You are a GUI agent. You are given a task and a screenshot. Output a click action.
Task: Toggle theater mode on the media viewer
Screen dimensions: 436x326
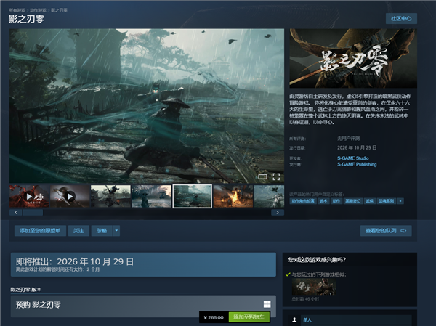262,176
